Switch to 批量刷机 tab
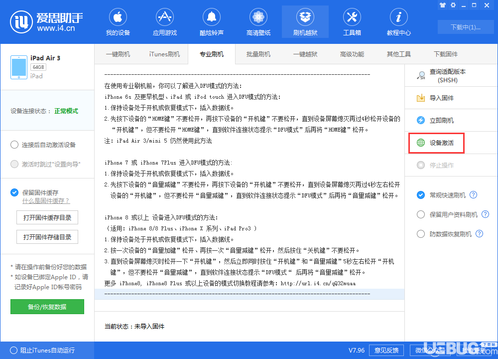Screen dimensions: 498x359 click(x=258, y=54)
